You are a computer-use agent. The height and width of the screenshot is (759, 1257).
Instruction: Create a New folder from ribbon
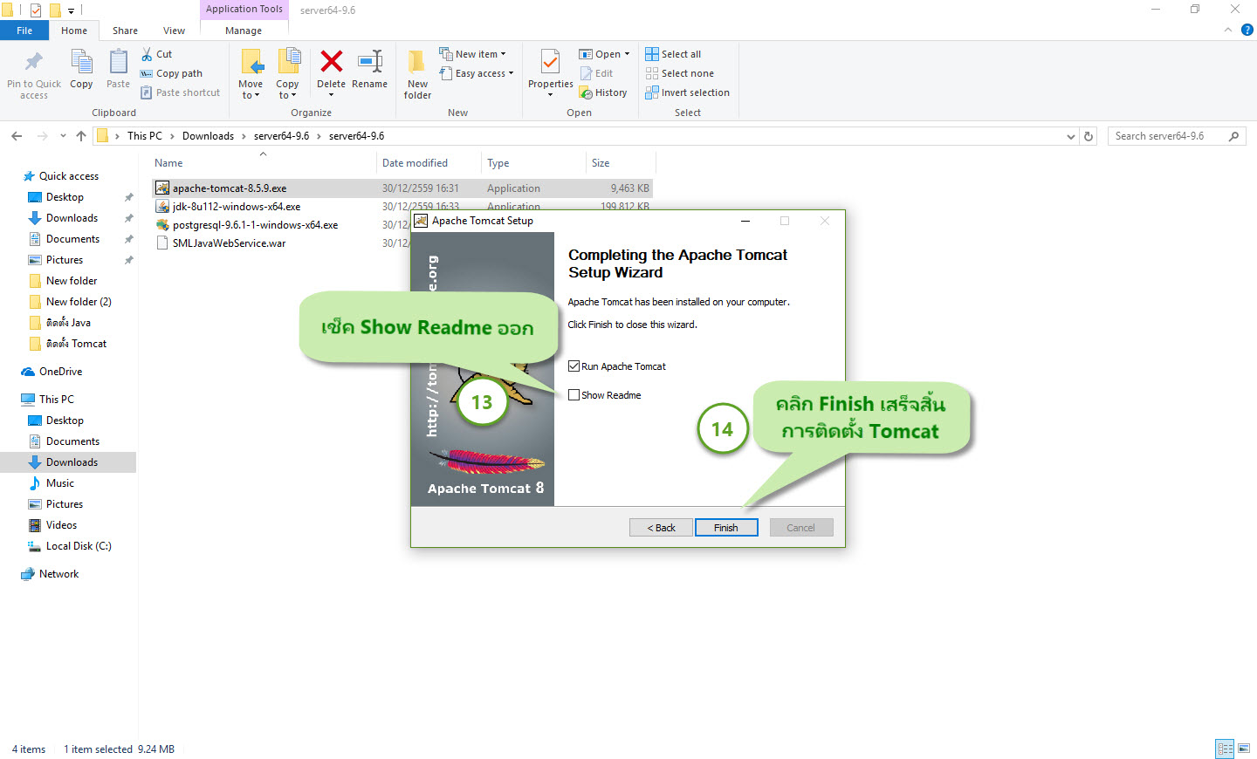[417, 74]
